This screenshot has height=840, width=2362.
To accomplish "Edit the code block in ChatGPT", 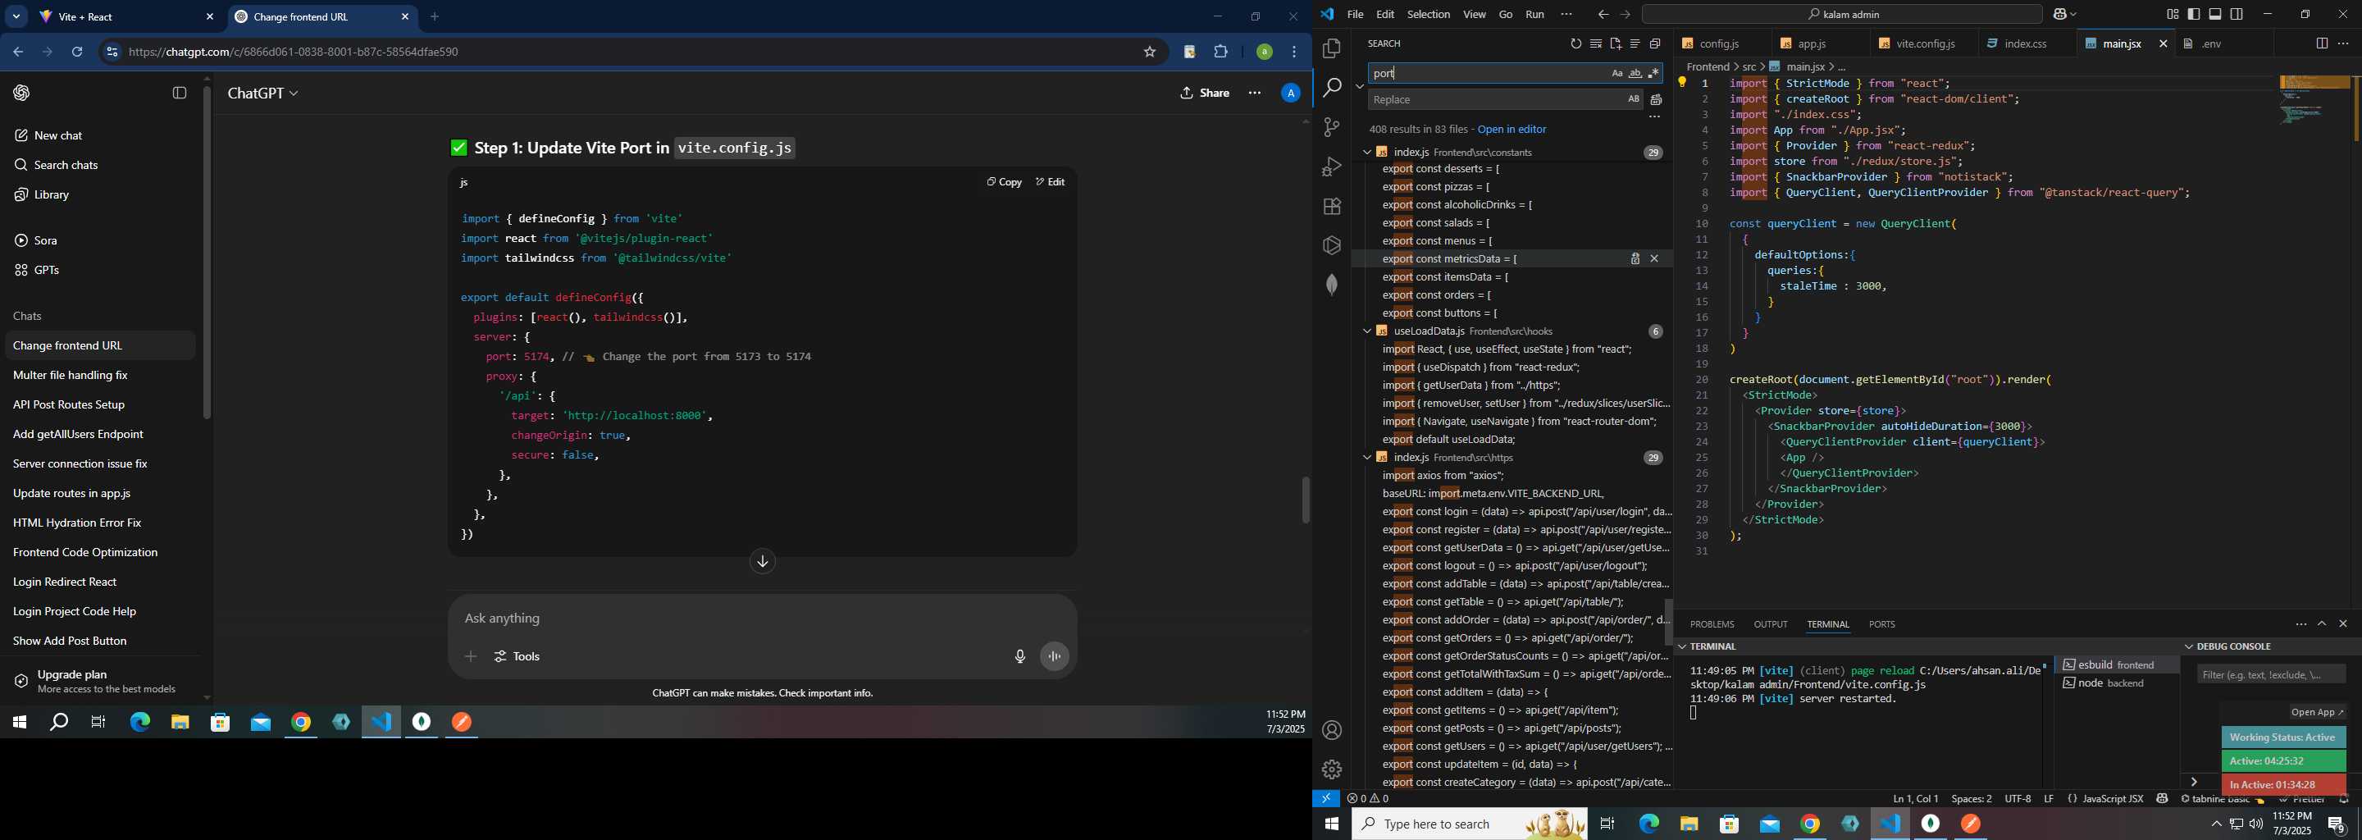I will 1050,182.
